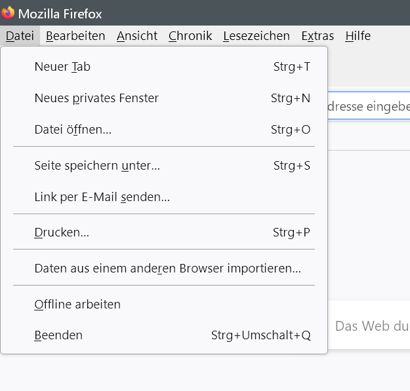Expand the Lesezeichen menu

point(256,36)
